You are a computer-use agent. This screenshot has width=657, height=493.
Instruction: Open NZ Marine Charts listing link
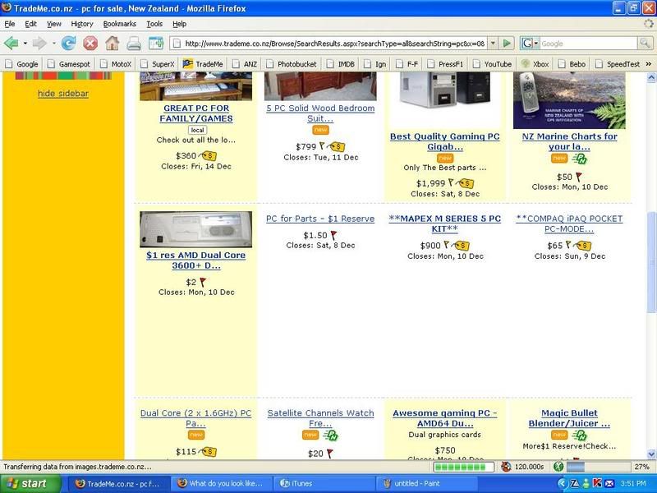569,141
